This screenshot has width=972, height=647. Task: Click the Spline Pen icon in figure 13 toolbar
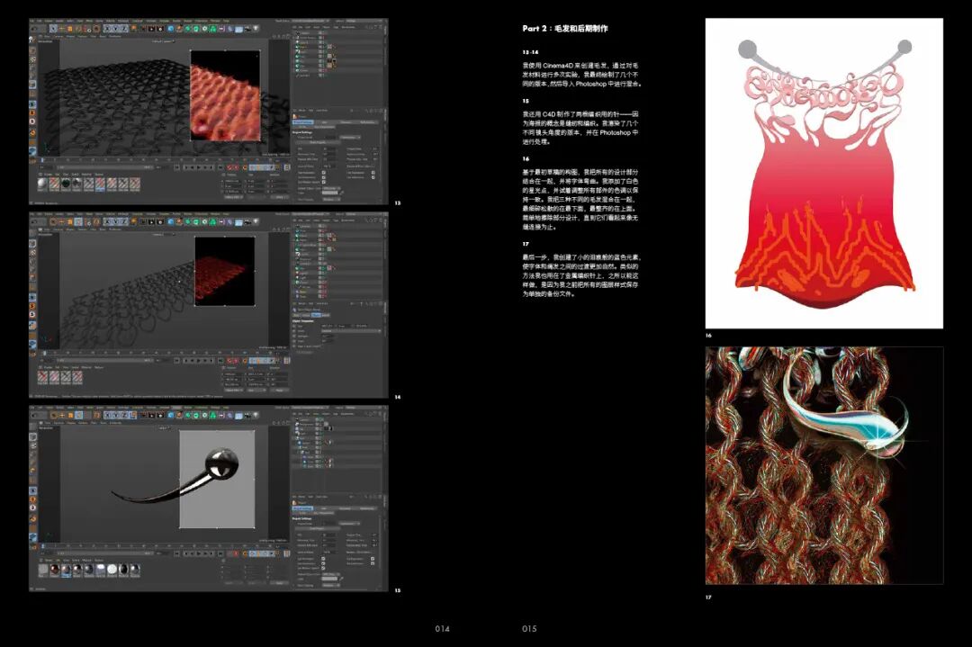click(179, 29)
